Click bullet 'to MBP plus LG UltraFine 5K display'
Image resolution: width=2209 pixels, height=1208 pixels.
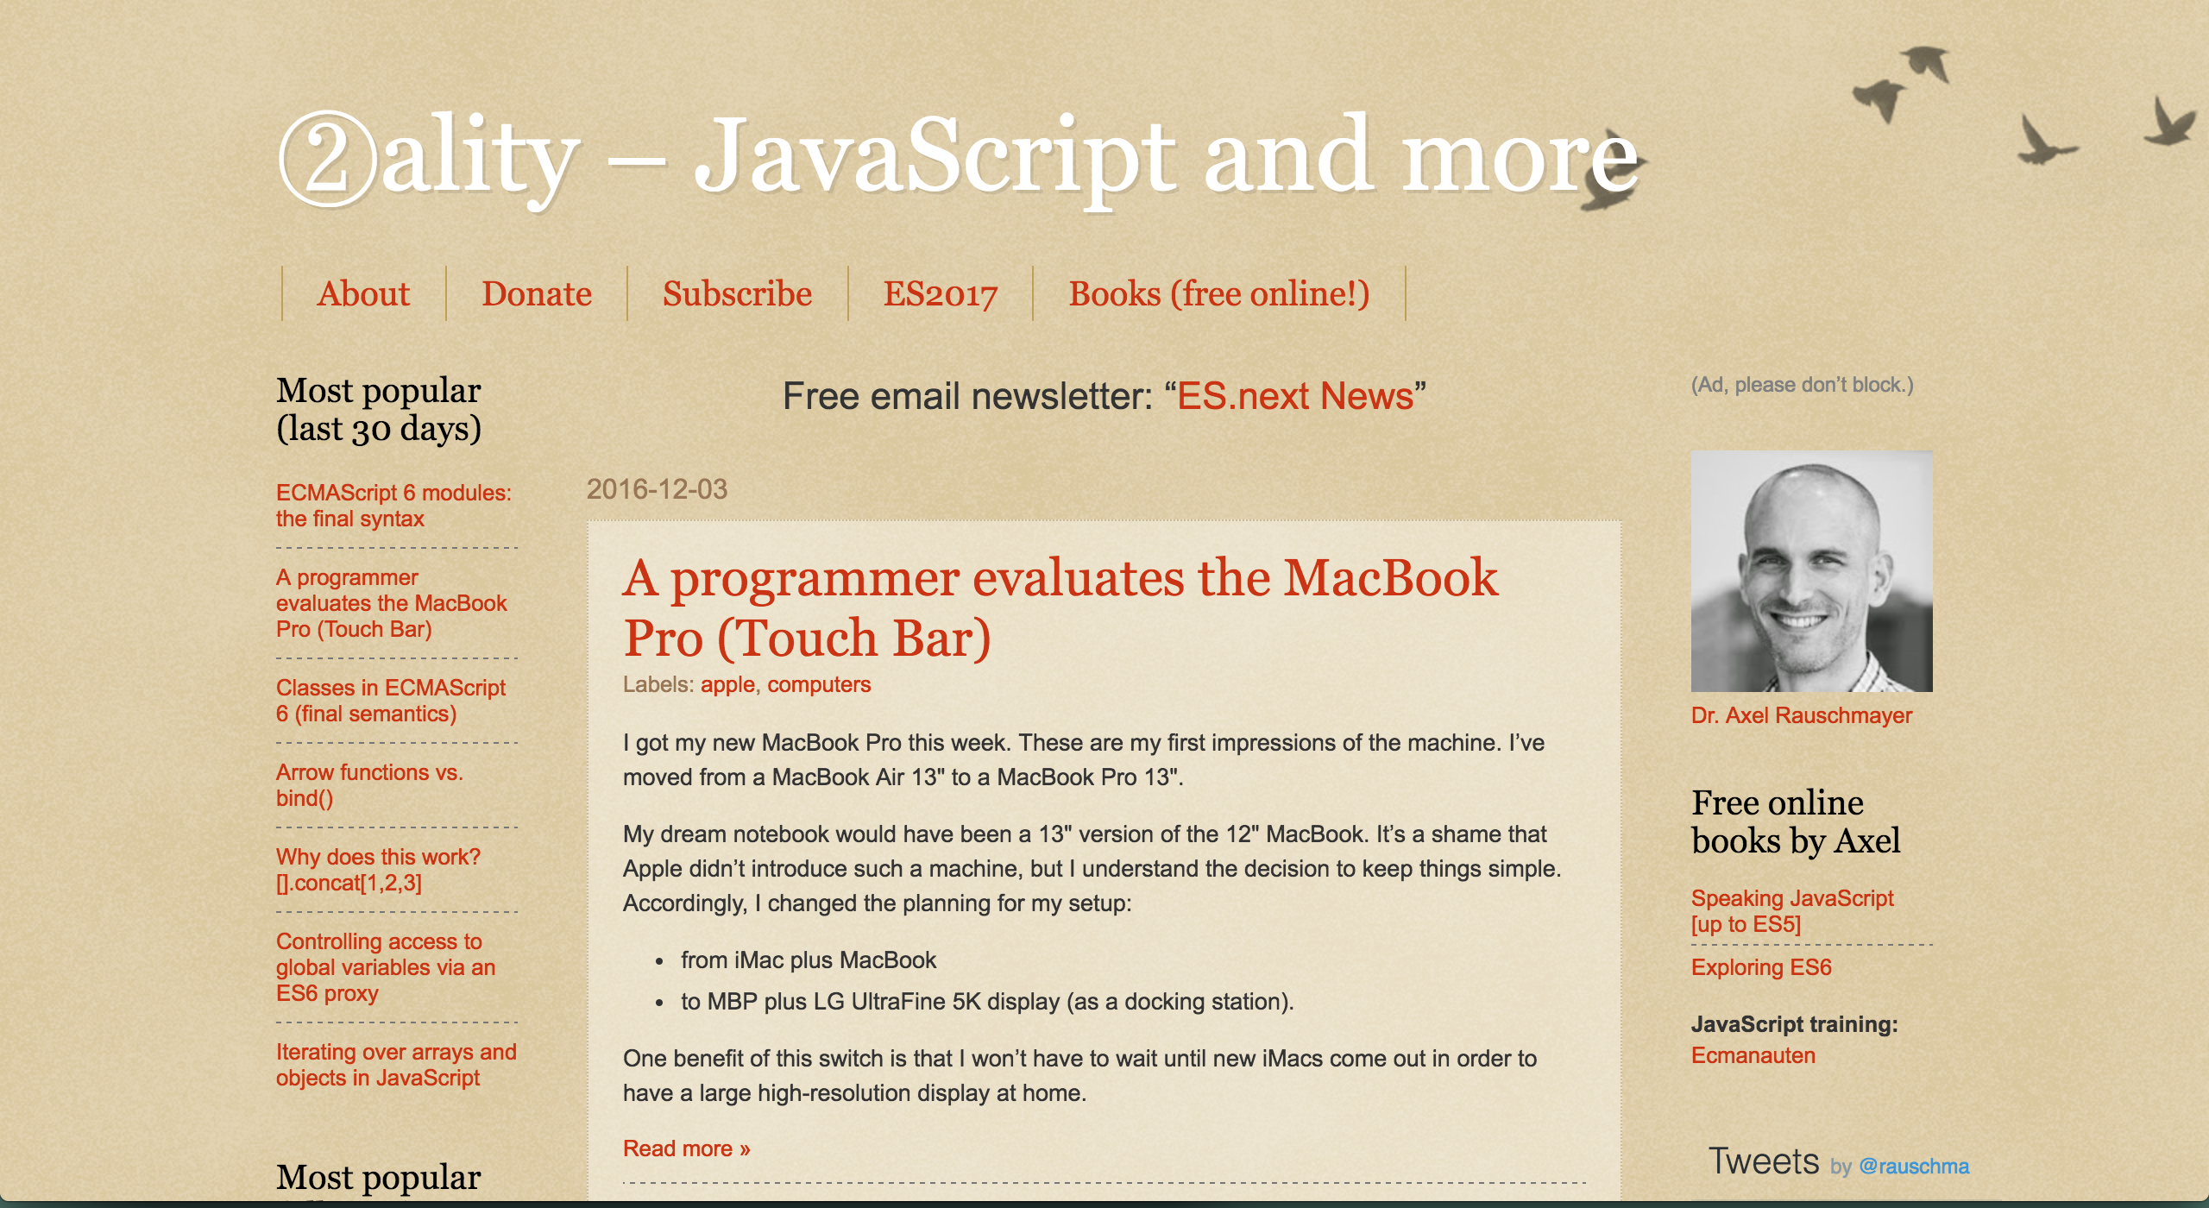coord(987,1002)
